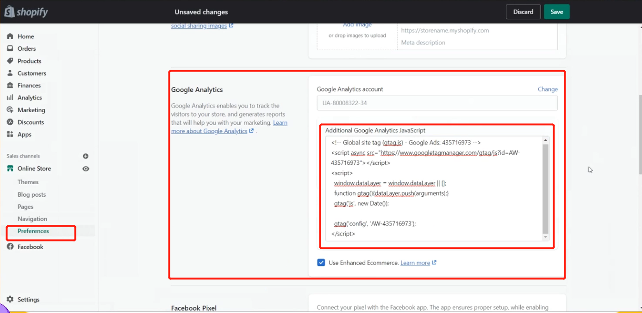The height and width of the screenshot is (313, 642).
Task: Click the Sales channels section label
Action: (23, 156)
